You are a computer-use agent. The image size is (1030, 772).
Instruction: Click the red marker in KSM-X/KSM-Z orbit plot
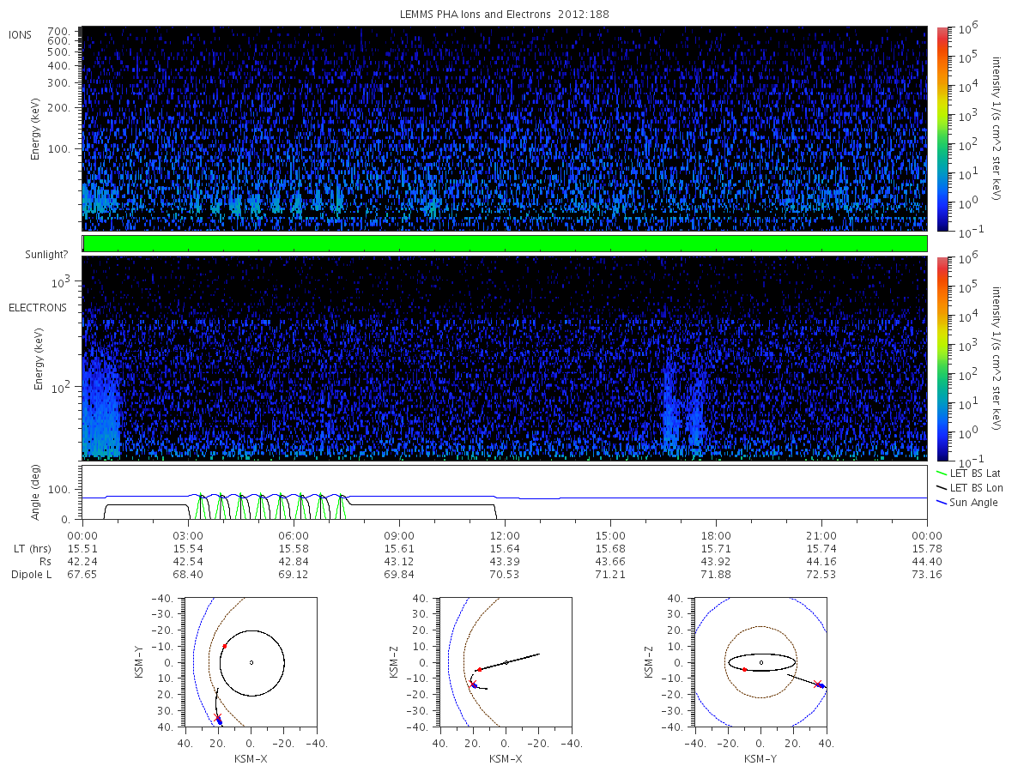coord(480,669)
